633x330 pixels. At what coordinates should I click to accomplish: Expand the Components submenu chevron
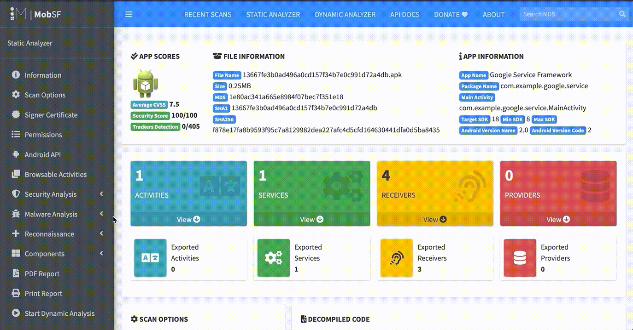click(x=101, y=253)
